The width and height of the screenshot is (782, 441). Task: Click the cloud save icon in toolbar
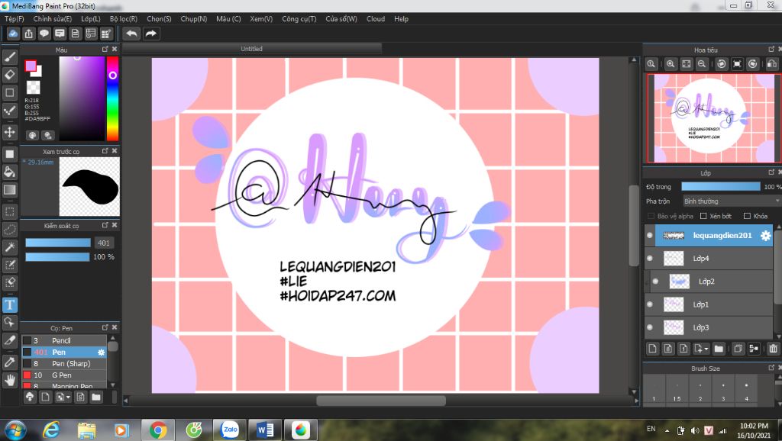(13, 34)
